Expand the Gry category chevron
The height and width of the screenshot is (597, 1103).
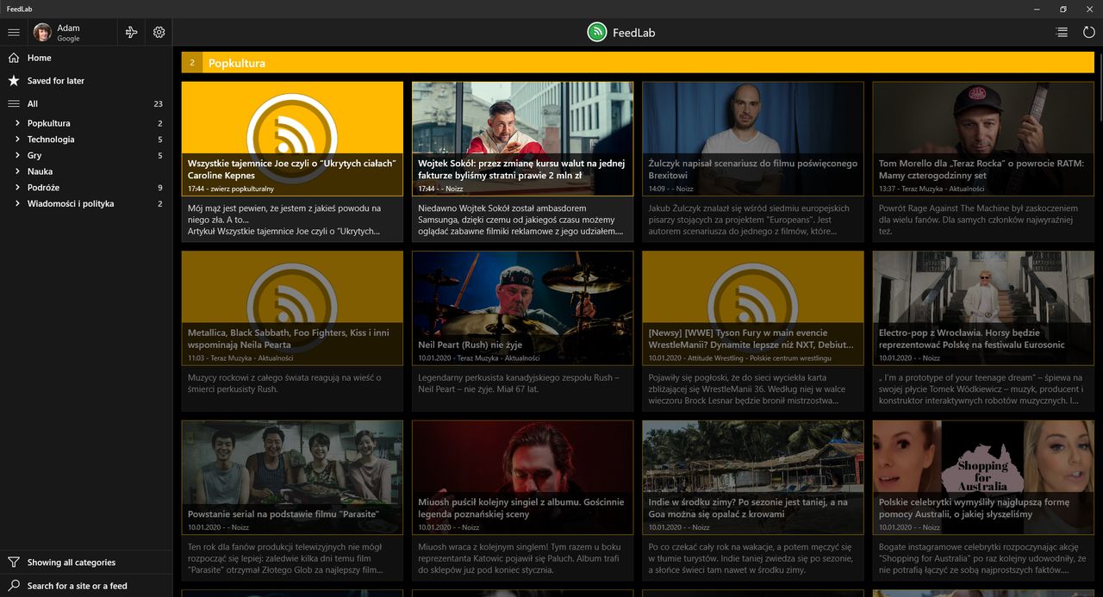coord(17,155)
